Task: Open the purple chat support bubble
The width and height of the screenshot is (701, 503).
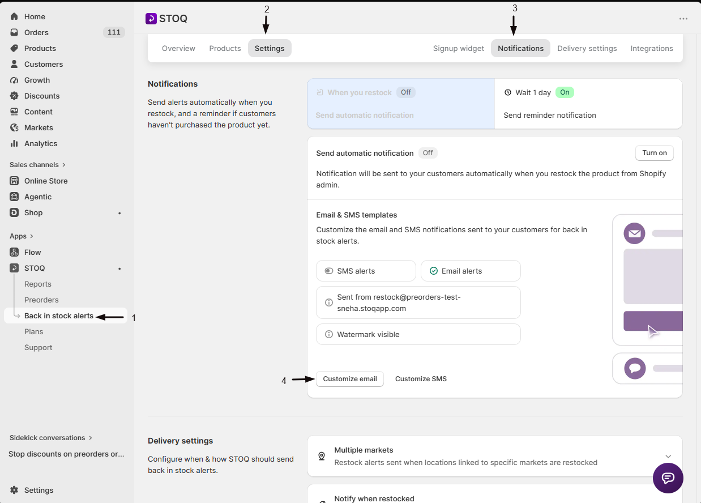Action: [668, 478]
